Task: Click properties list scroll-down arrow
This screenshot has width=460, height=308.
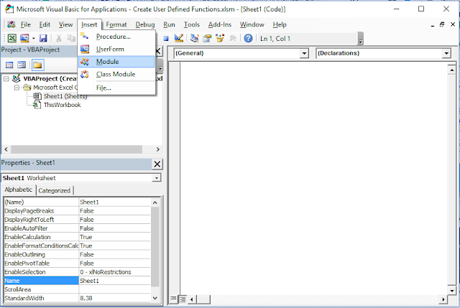Action: (x=155, y=299)
